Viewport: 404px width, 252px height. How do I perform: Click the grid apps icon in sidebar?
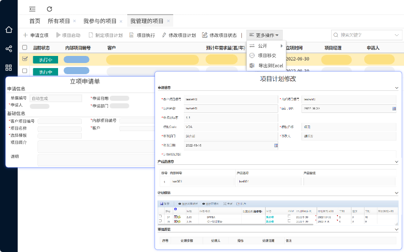tap(9, 68)
